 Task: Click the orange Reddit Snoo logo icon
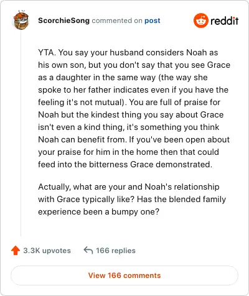(x=200, y=21)
